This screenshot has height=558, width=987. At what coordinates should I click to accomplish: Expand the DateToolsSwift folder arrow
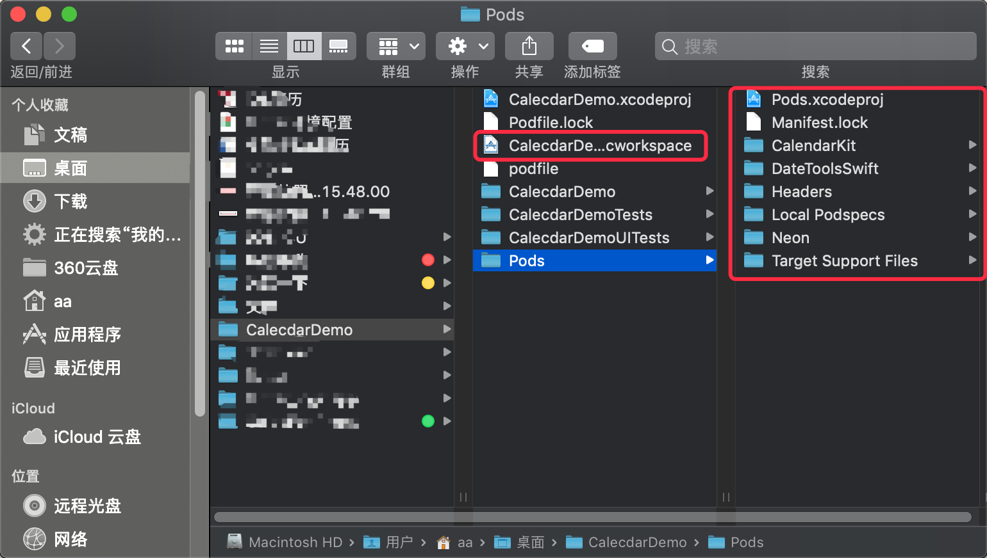pos(972,168)
